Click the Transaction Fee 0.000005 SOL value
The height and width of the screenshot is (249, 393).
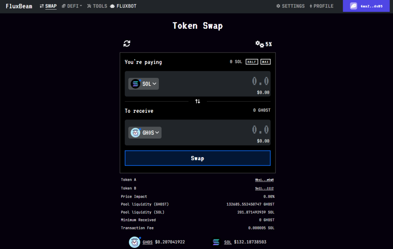(x=261, y=228)
